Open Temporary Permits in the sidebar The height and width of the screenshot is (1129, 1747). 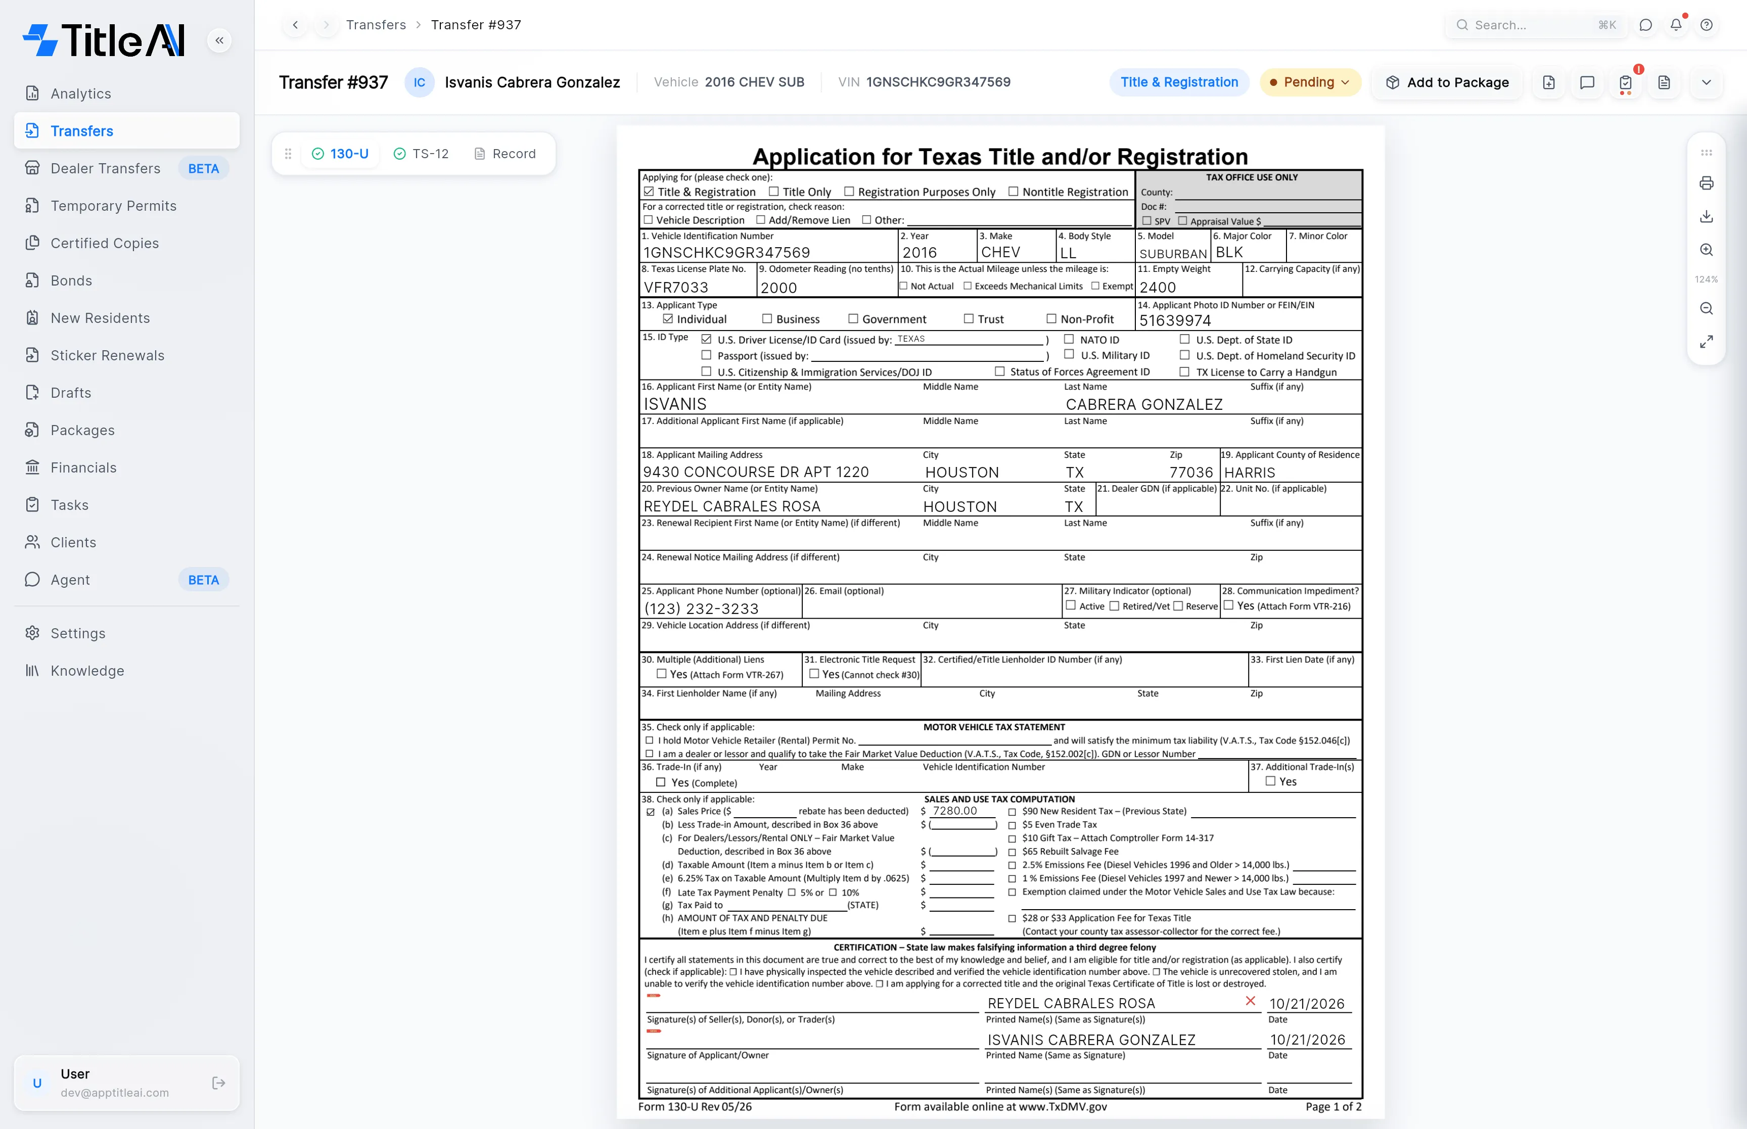click(127, 205)
